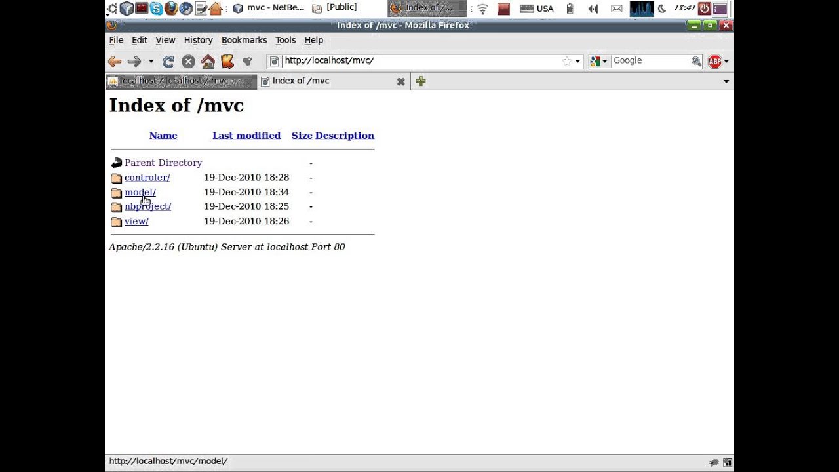Open the Parent Directory link
The width and height of the screenshot is (839, 472).
click(163, 163)
